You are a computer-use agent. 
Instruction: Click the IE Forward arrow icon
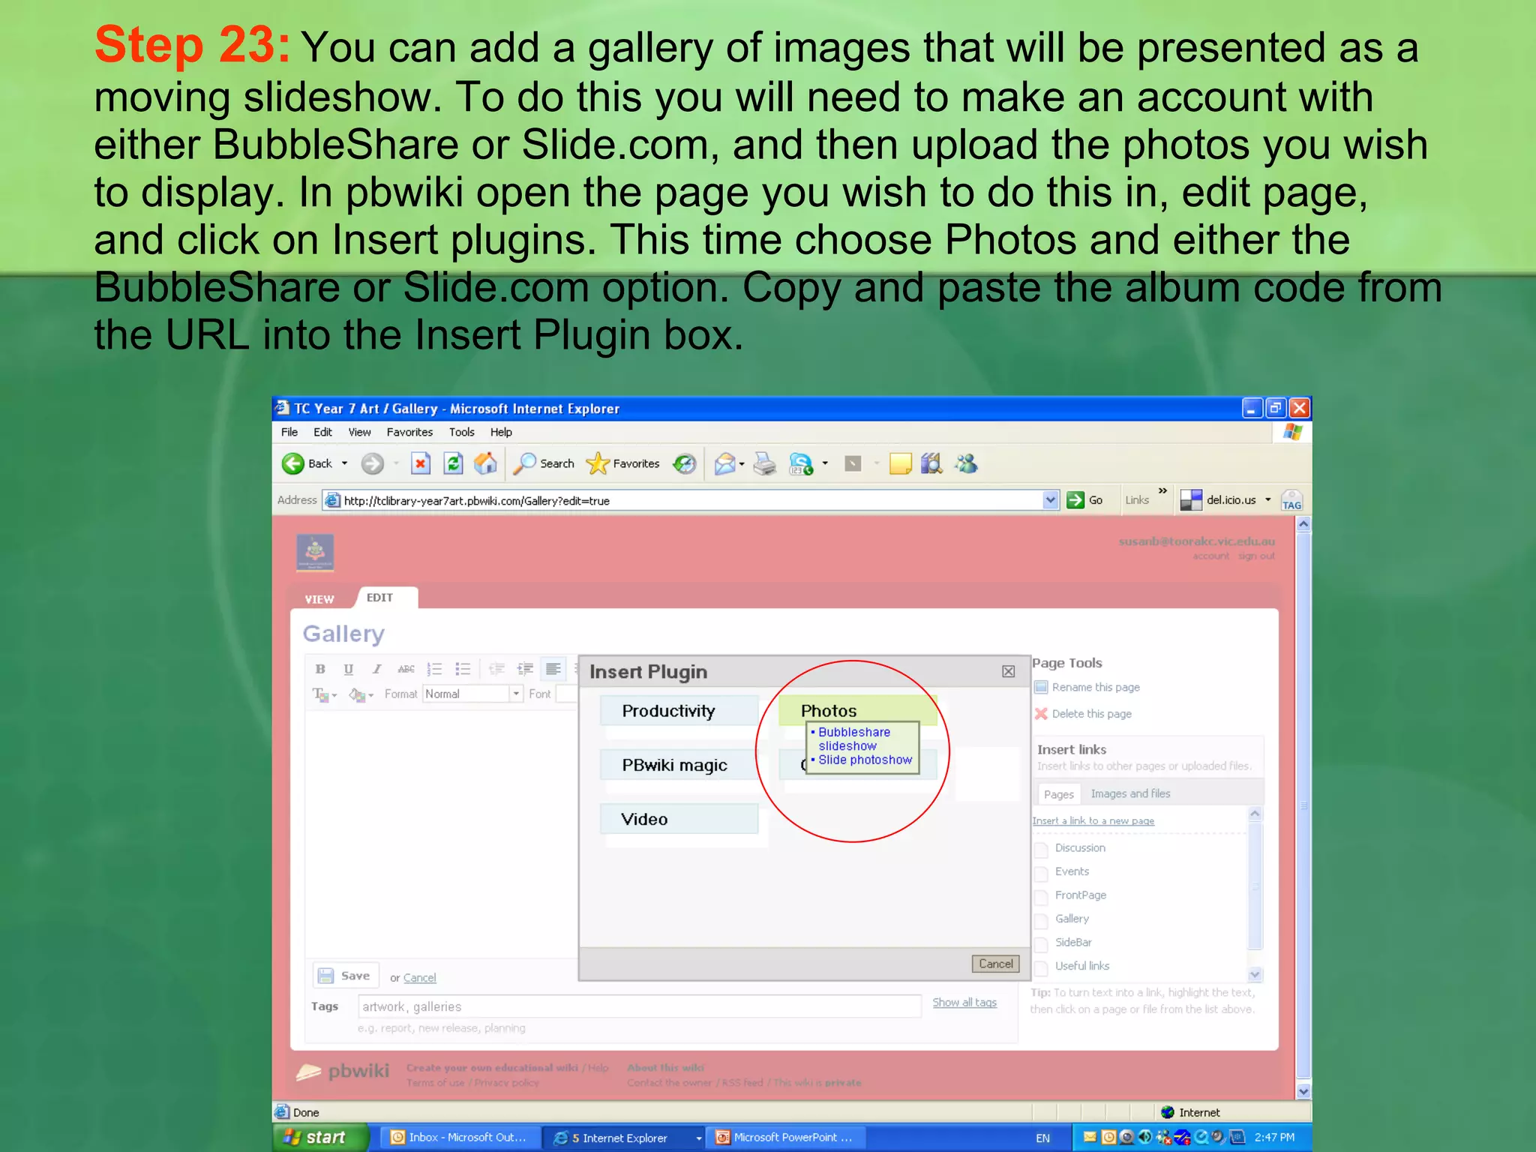[x=372, y=463]
